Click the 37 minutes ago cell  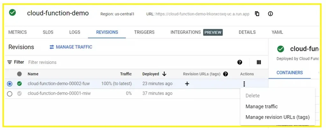(157, 93)
